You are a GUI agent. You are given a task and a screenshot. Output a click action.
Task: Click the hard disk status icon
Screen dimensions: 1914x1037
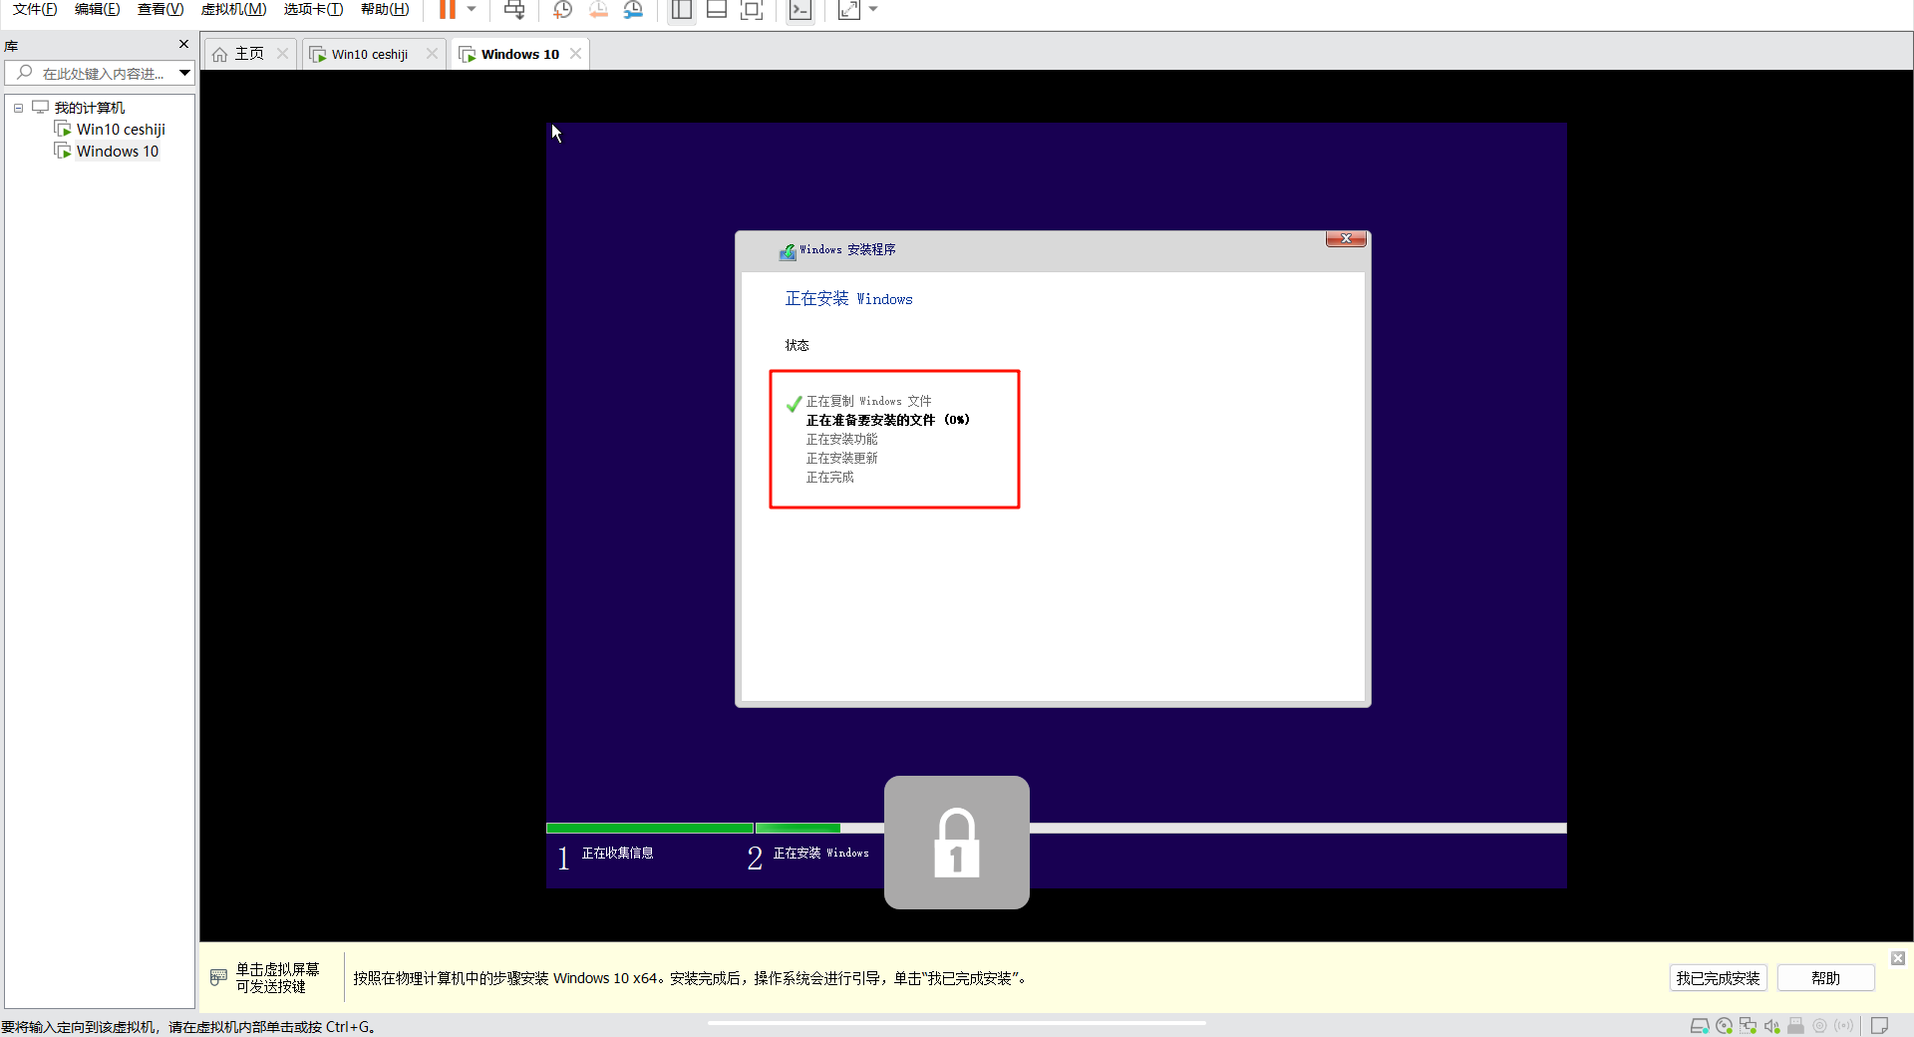pos(1699,1026)
